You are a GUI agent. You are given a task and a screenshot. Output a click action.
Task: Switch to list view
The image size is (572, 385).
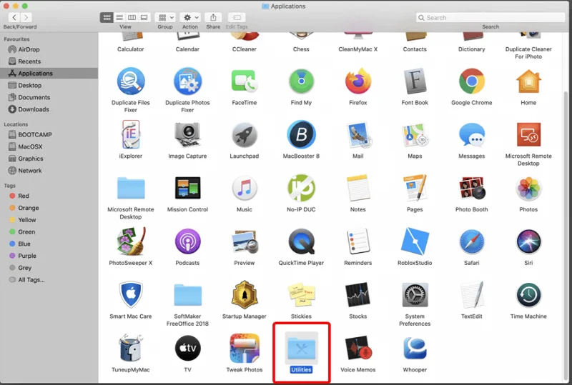point(119,17)
